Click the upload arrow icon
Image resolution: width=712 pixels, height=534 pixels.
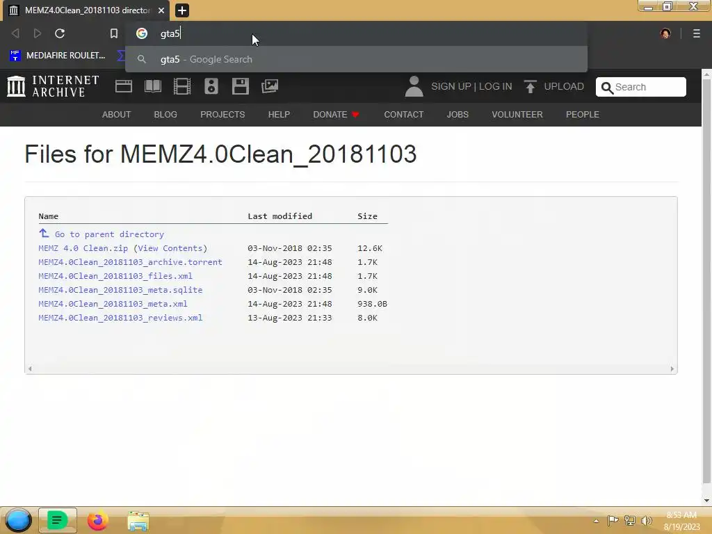pyautogui.click(x=530, y=86)
